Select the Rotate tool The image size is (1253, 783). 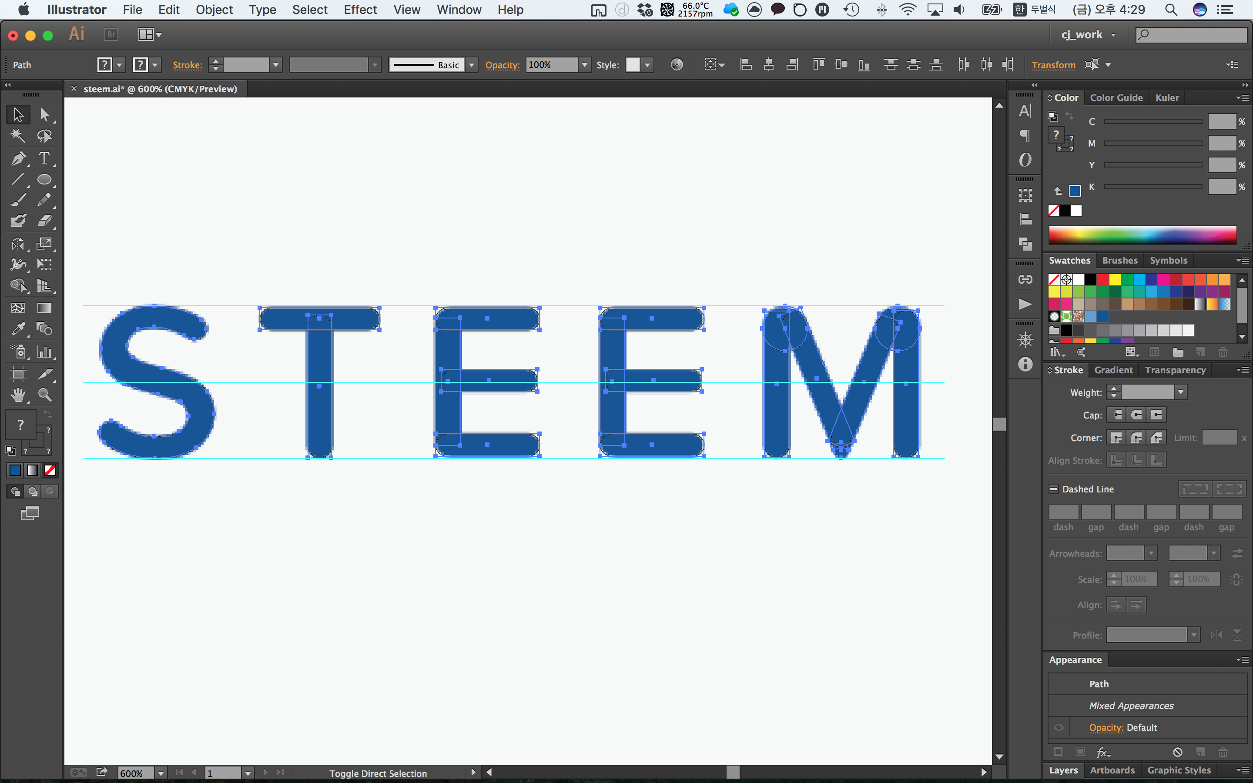pyautogui.click(x=18, y=244)
